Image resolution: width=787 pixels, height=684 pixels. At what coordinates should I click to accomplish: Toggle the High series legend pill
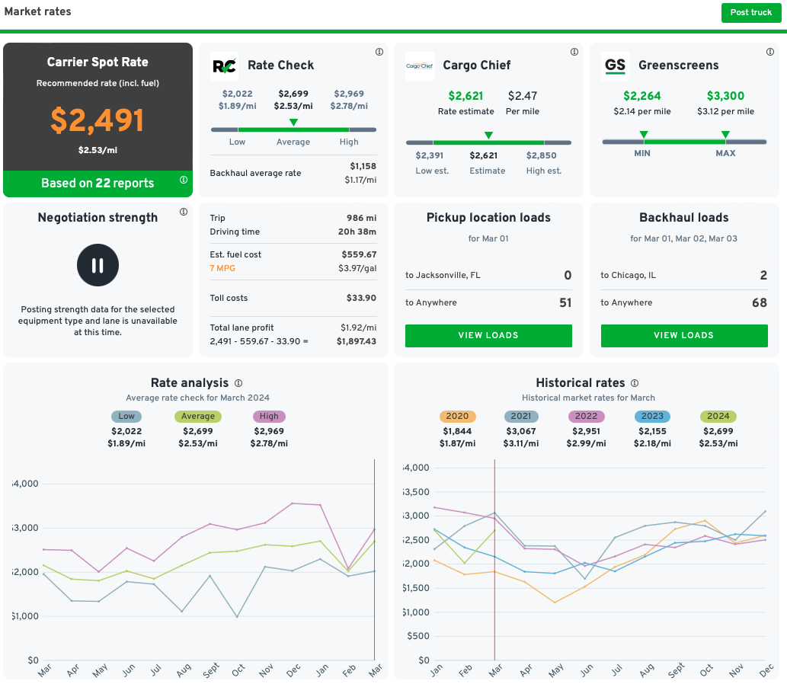269,416
